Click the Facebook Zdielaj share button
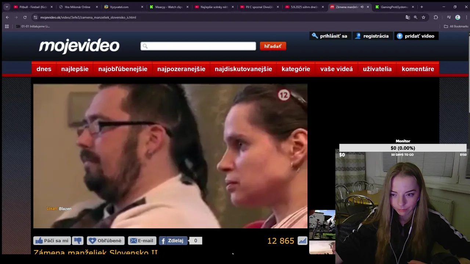This screenshot has height=264, width=470. 173,241
